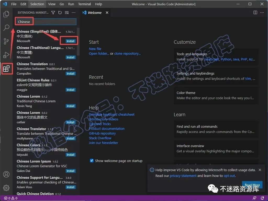Click the extensions list scrollbar
The height and width of the screenshot is (201, 268).
(78, 42)
